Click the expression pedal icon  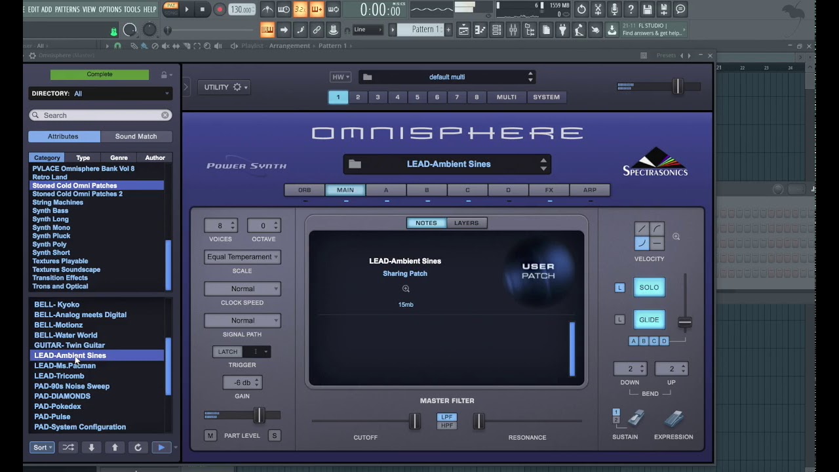pyautogui.click(x=674, y=418)
